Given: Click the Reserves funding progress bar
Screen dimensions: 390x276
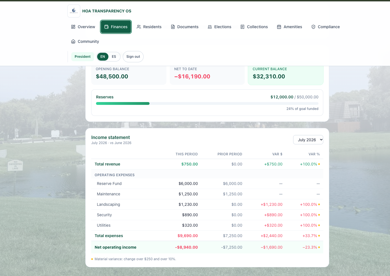Looking at the screenshot, I should pos(207,103).
